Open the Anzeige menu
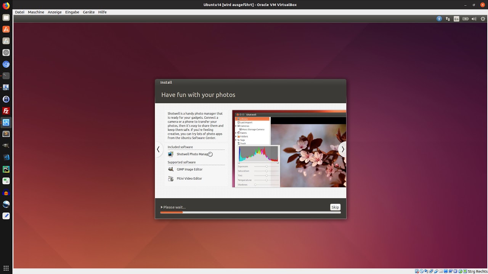Image resolution: width=488 pixels, height=274 pixels. (55, 12)
